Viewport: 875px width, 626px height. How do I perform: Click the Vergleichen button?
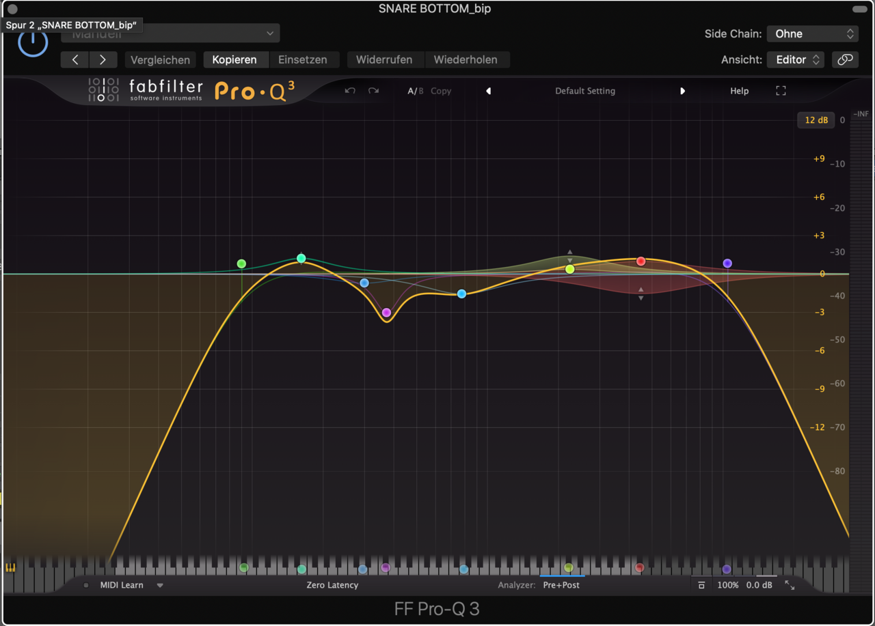[160, 60]
